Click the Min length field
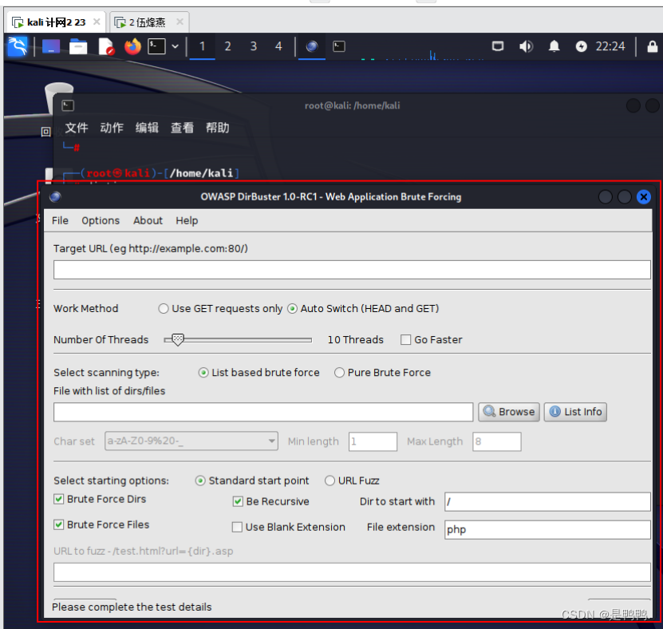This screenshot has width=663, height=629. pyautogui.click(x=373, y=441)
